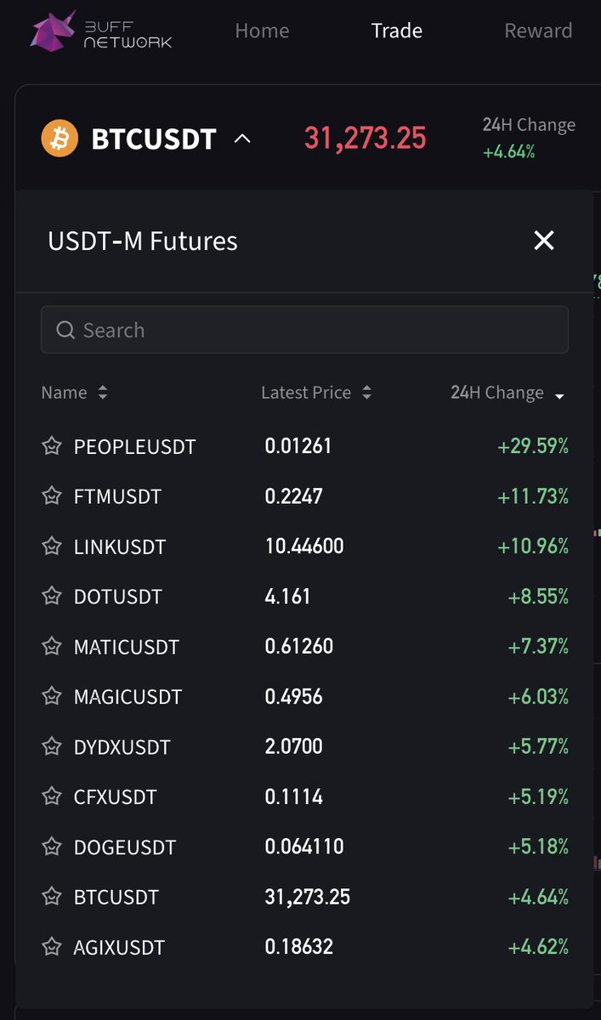Viewport: 601px width, 1020px height.
Task: Click the +8.55% change value
Action: pos(538,596)
